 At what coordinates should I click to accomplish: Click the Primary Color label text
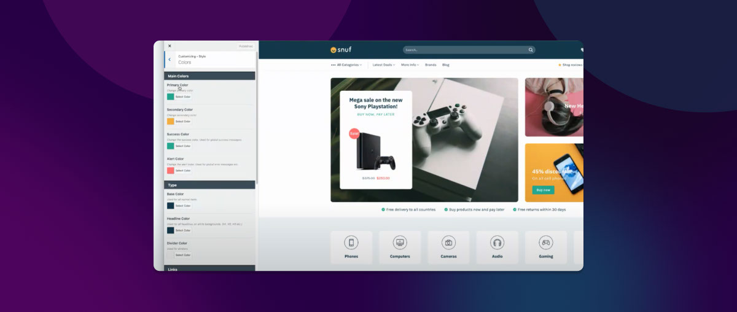(177, 85)
